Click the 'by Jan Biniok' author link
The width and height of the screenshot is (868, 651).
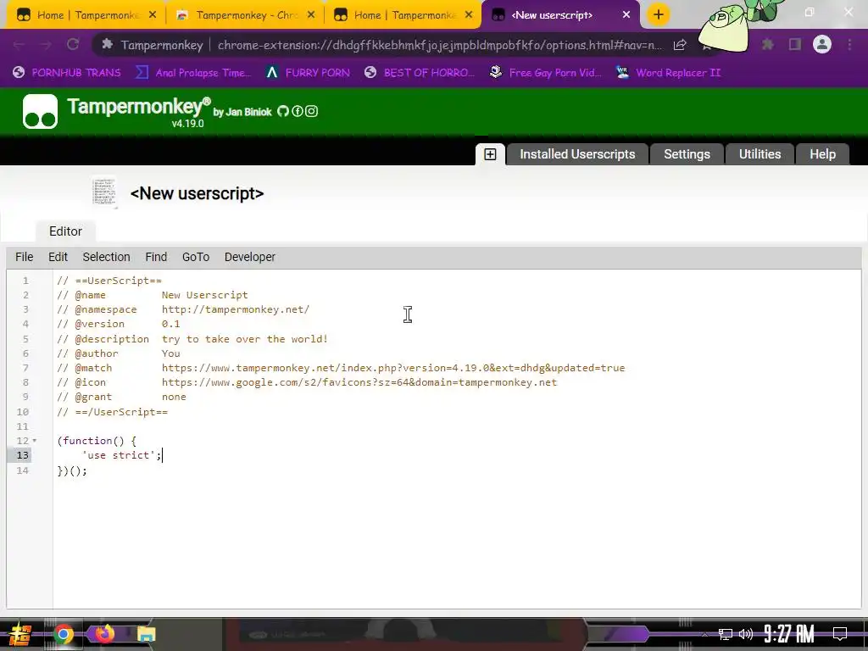[x=242, y=112]
